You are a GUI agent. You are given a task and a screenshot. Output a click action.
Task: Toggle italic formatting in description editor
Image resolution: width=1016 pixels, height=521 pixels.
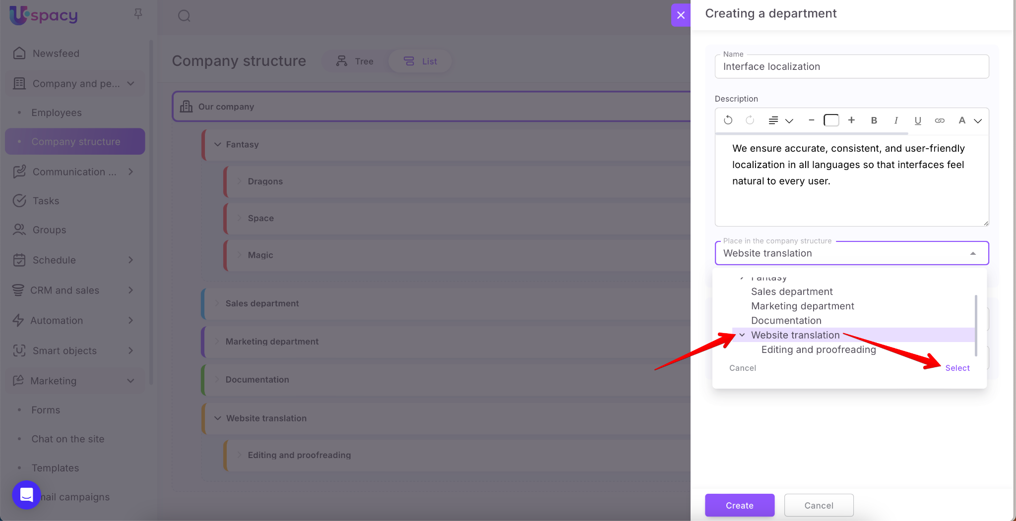[896, 120]
